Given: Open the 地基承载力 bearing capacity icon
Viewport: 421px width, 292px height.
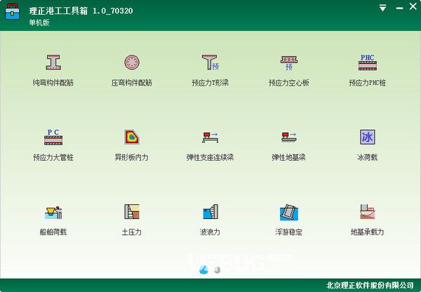Looking at the screenshot, I should pos(368,212).
